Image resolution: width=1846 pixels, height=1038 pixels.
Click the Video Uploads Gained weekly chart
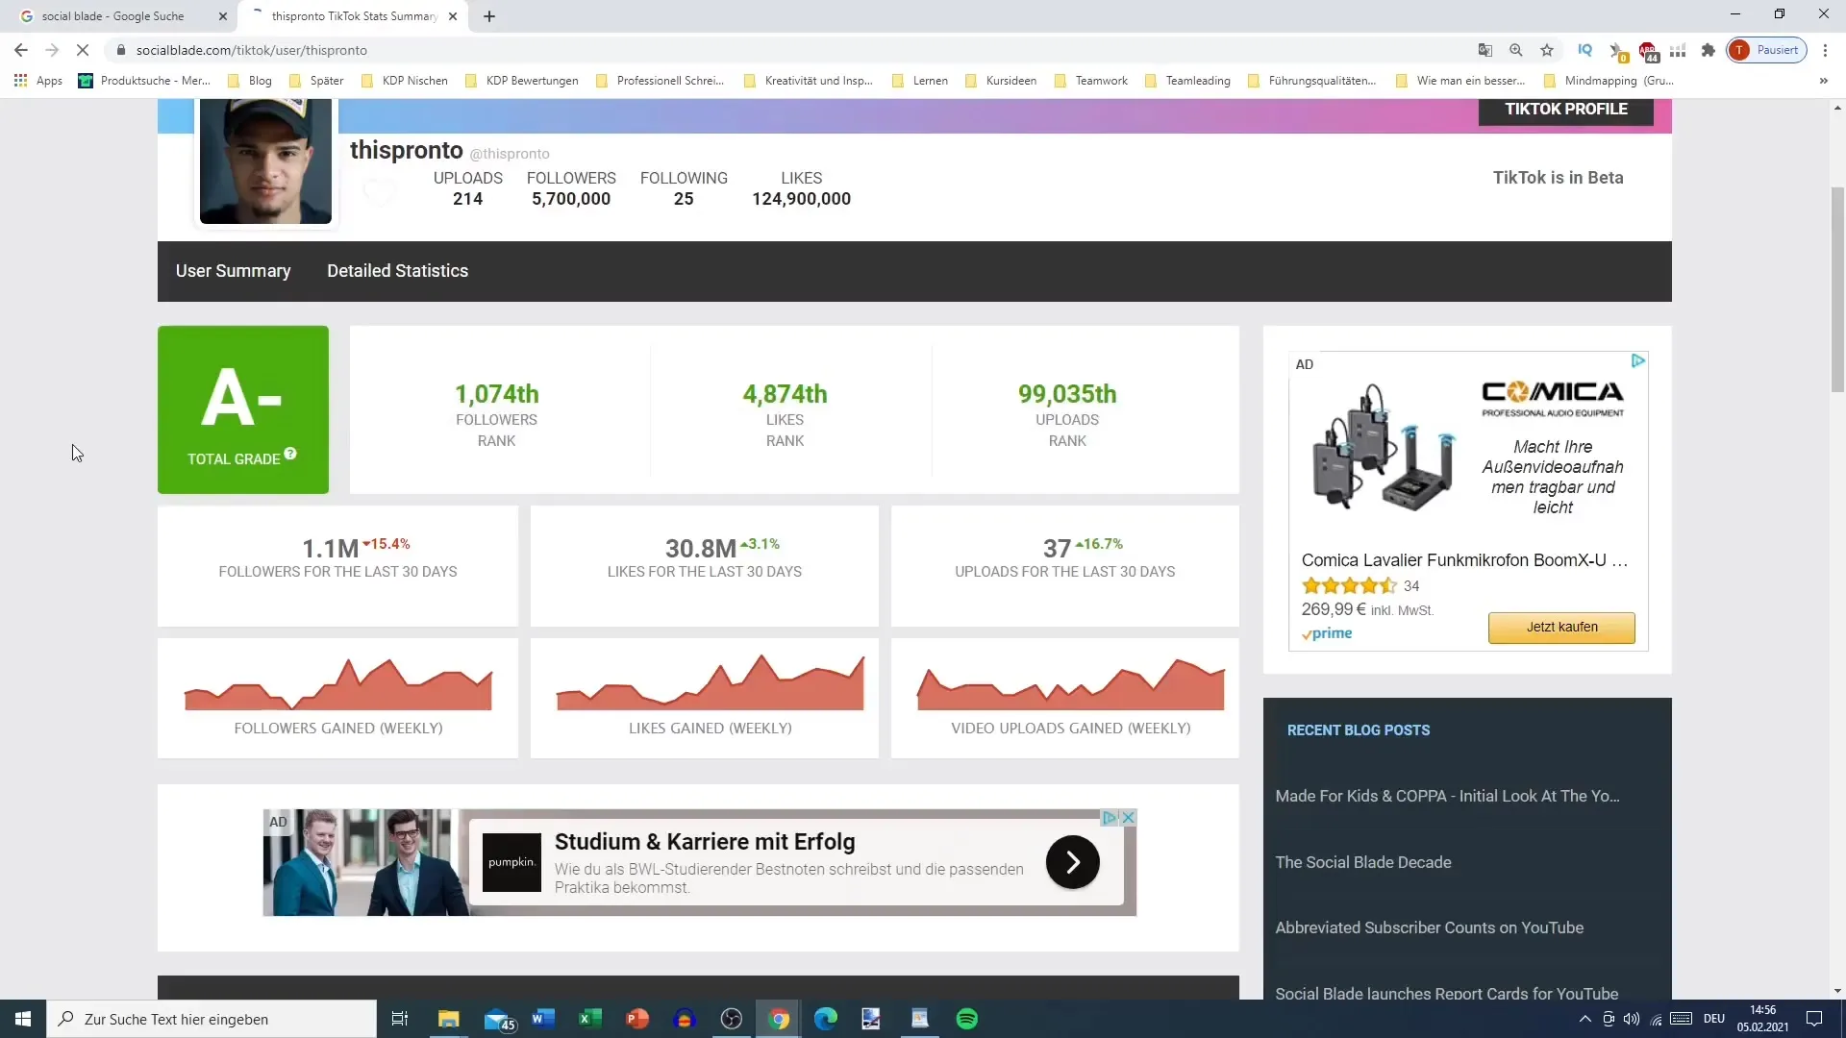point(1070,683)
